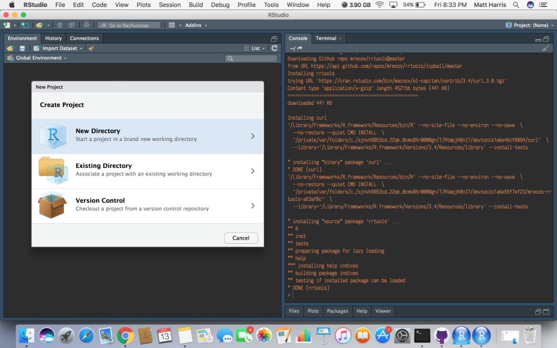Screen dimensions: 557x348
Task: Close the Terminal tab
Action: point(340,39)
